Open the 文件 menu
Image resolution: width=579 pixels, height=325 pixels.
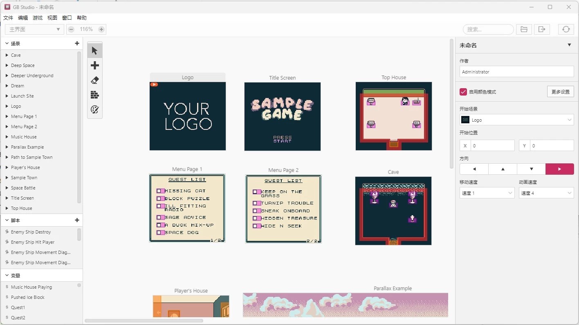[x=8, y=18]
